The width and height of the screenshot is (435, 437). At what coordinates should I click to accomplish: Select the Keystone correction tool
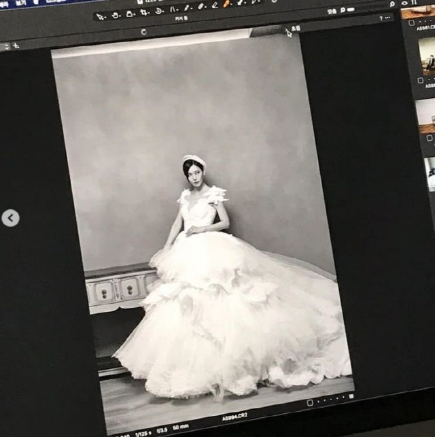click(173, 10)
